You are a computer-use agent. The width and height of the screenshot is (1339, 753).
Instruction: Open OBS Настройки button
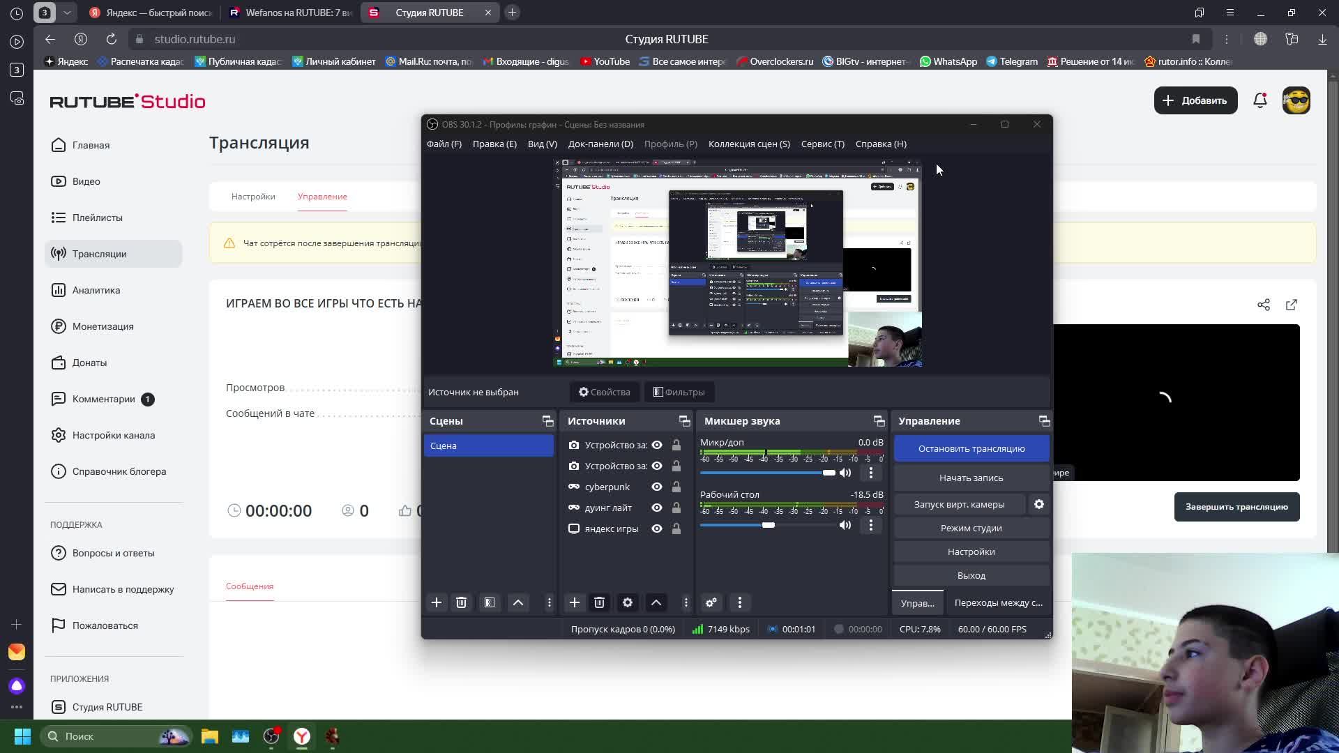click(971, 552)
